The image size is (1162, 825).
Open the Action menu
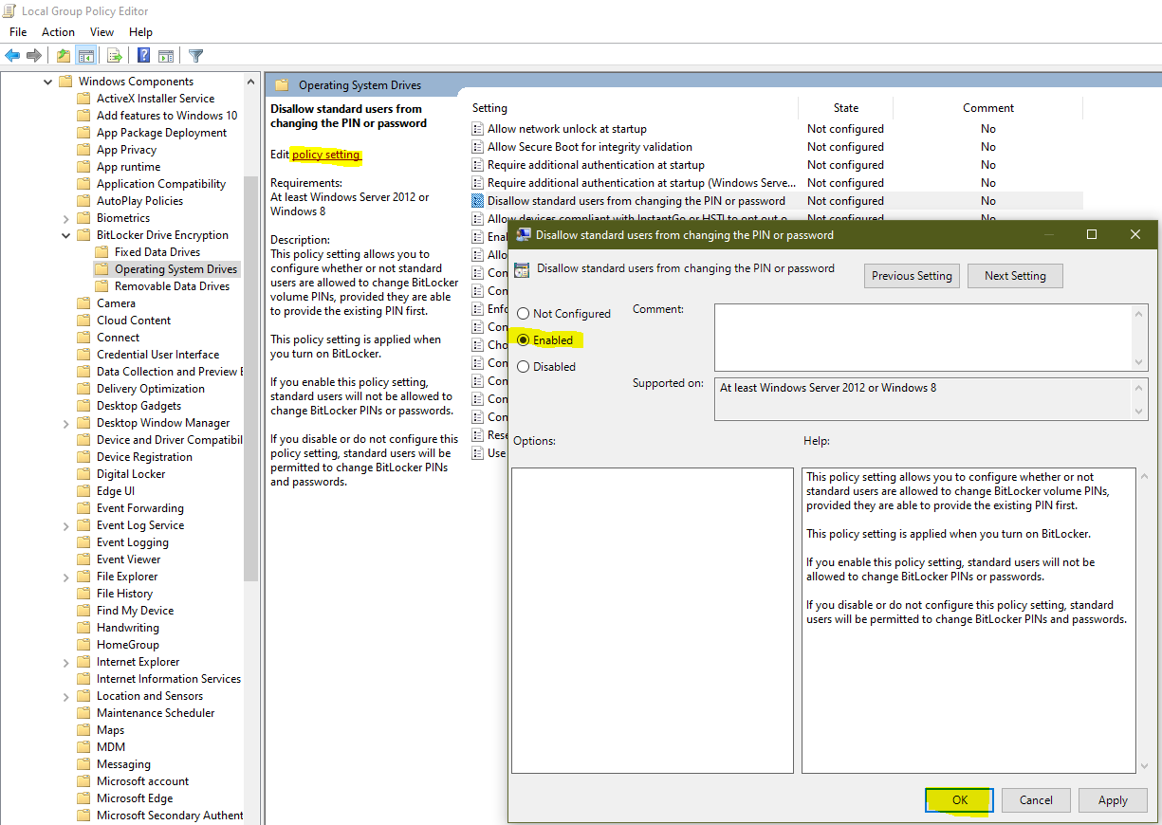[58, 31]
